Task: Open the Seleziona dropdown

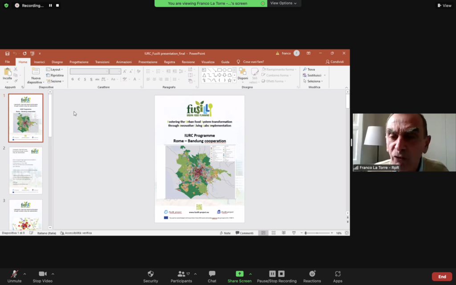Action: click(313, 81)
